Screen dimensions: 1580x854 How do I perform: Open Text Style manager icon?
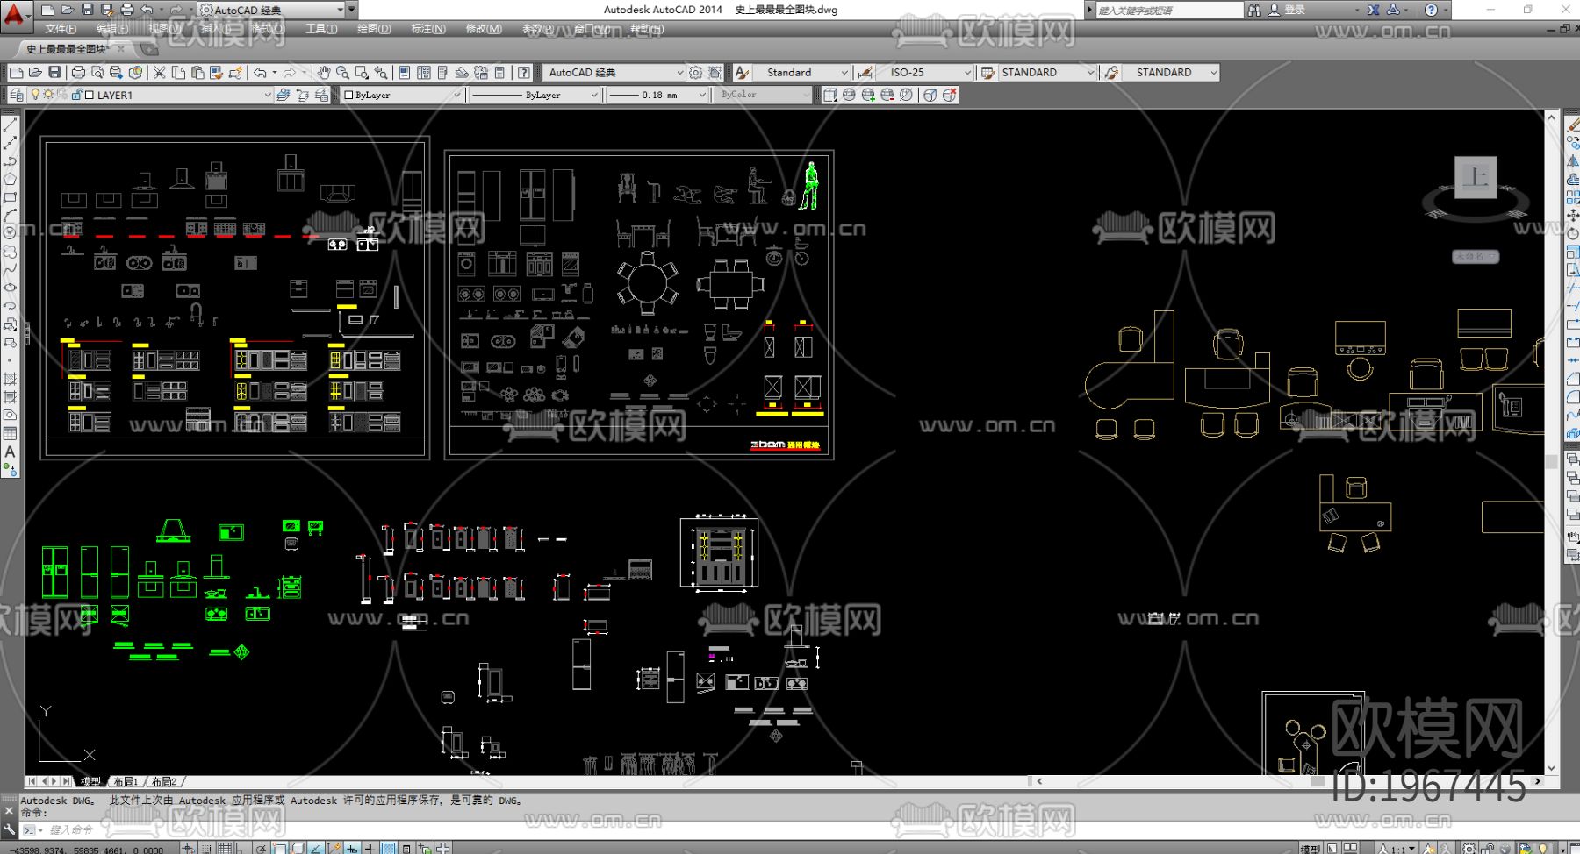click(743, 72)
